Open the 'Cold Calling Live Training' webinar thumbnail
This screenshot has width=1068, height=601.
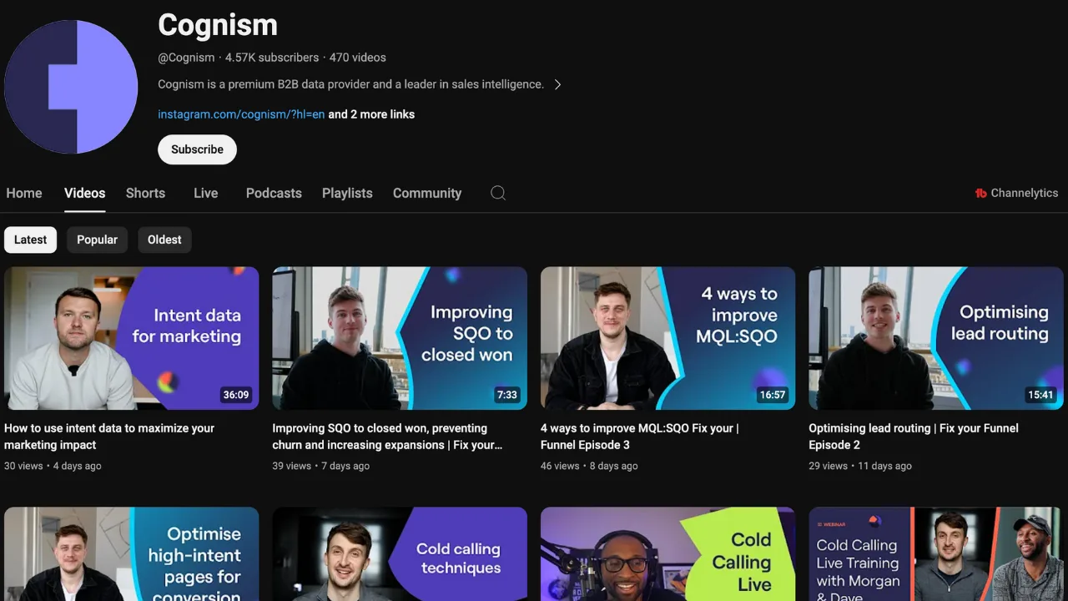tap(936, 554)
